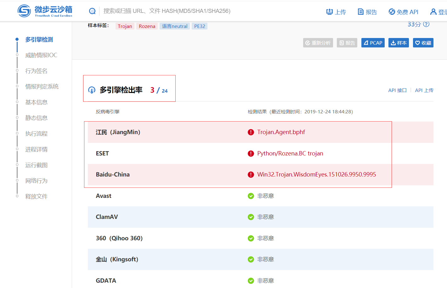This screenshot has width=447, height=288.
Task: Click the green check icon in Qihoo 360 row
Action: point(251,238)
